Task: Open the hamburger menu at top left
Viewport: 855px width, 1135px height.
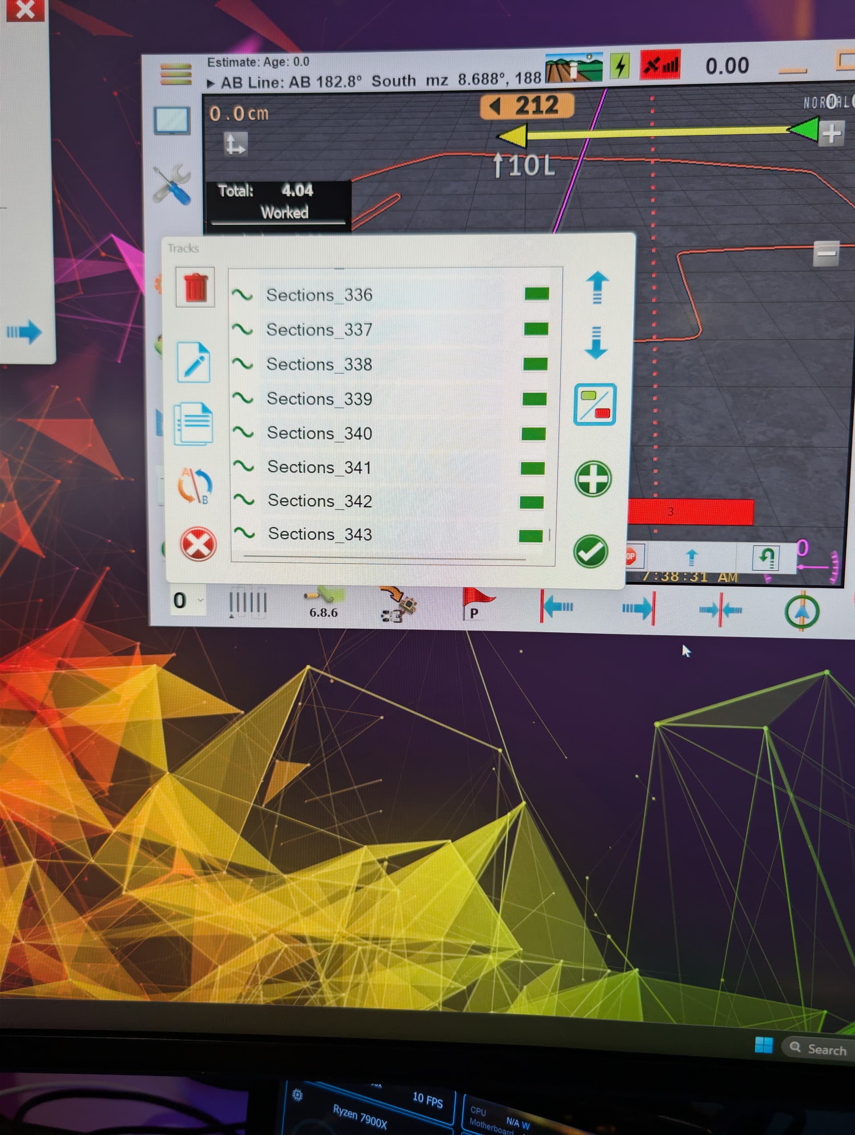Action: pos(176,74)
